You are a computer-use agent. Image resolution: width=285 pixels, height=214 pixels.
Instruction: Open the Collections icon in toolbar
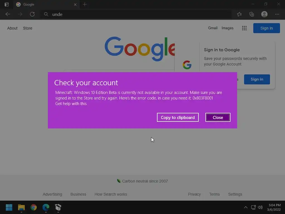click(x=252, y=14)
